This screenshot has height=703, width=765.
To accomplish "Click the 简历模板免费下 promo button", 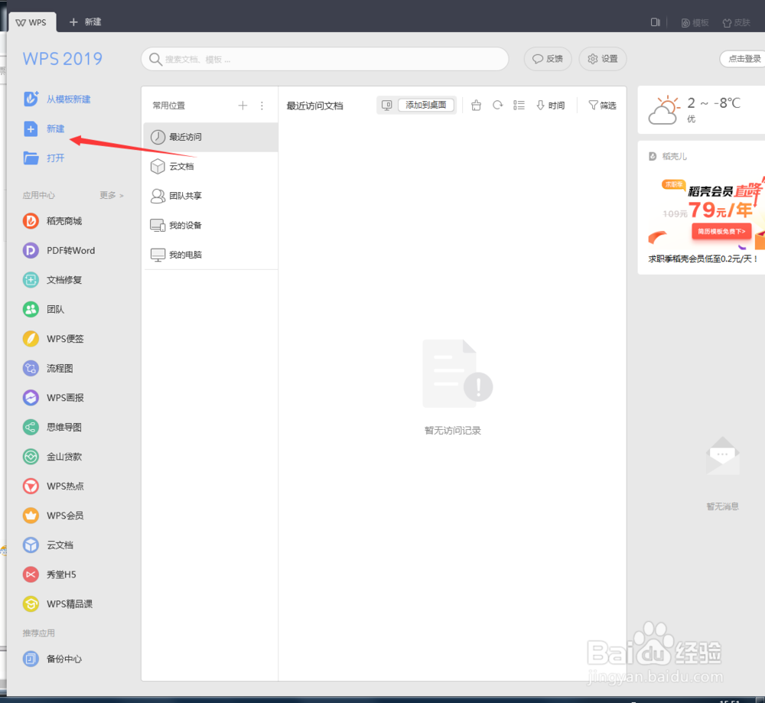I will [721, 231].
